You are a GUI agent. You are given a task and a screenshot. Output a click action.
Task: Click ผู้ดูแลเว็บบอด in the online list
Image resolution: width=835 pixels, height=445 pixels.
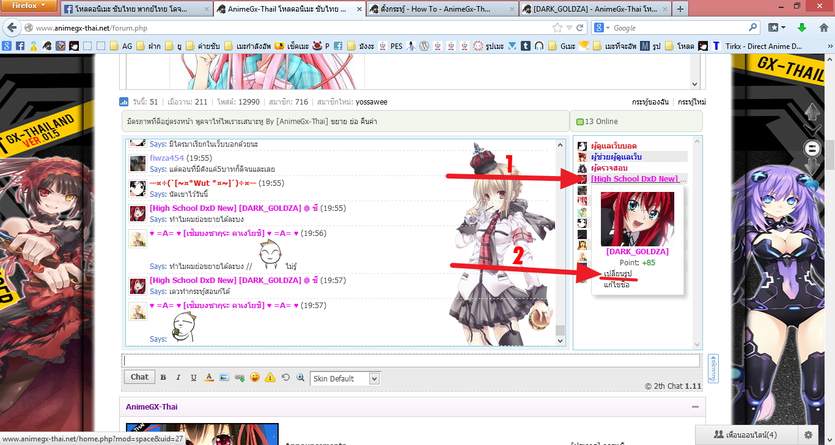[614, 146]
